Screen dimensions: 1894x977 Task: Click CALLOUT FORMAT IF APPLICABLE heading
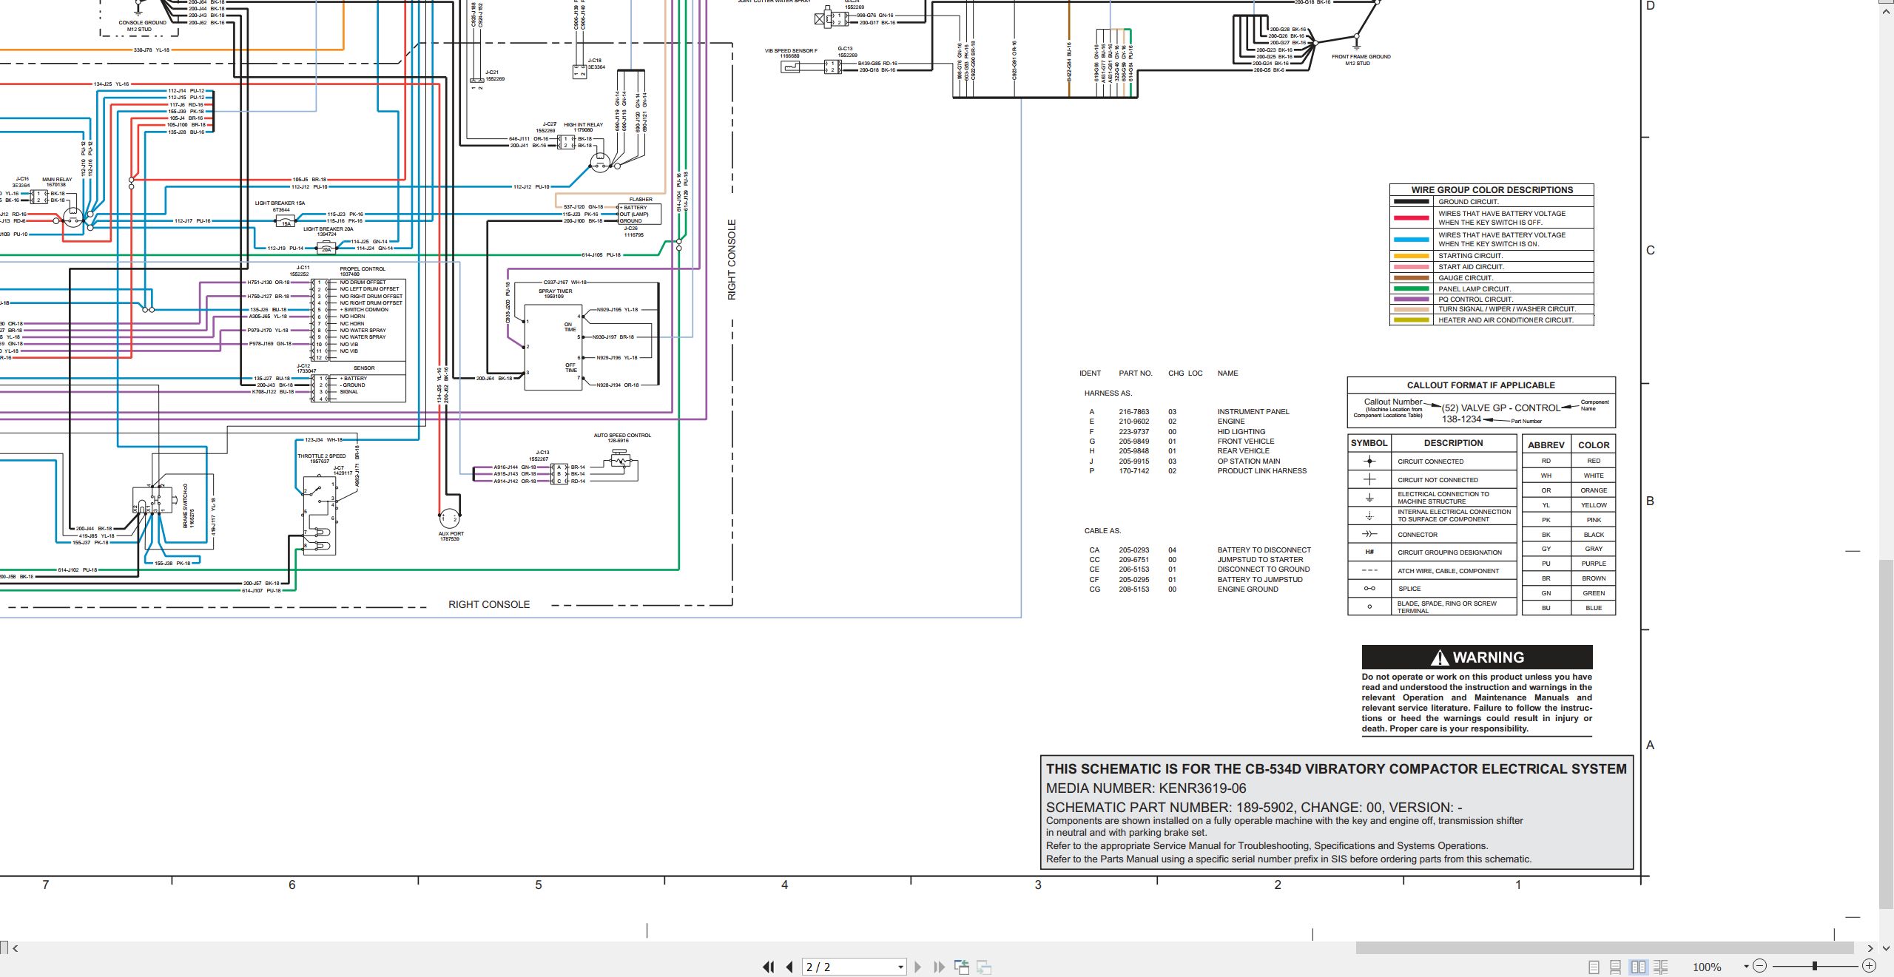pos(1480,385)
